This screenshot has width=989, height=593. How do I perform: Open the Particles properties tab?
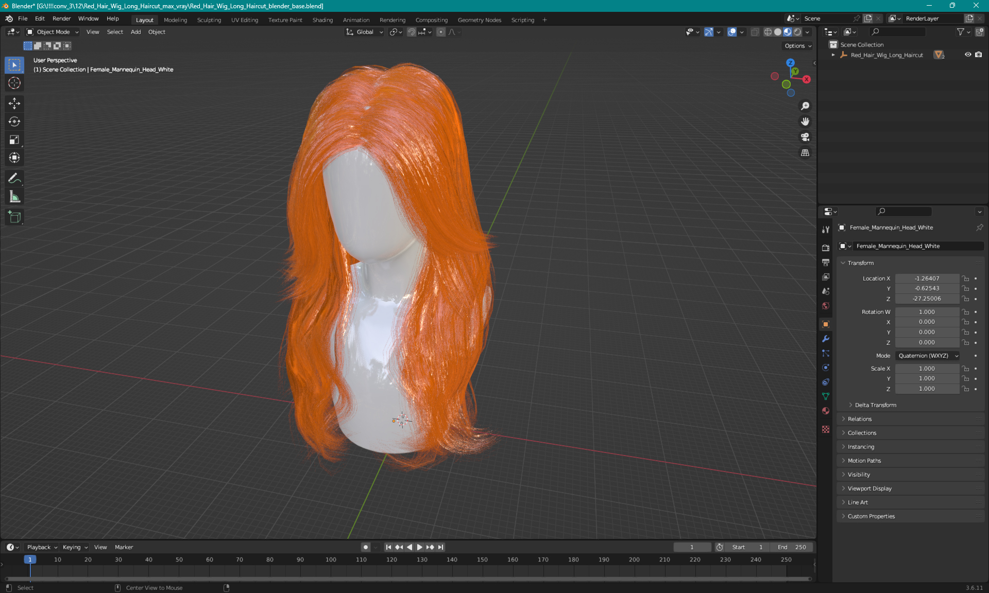[x=826, y=353]
